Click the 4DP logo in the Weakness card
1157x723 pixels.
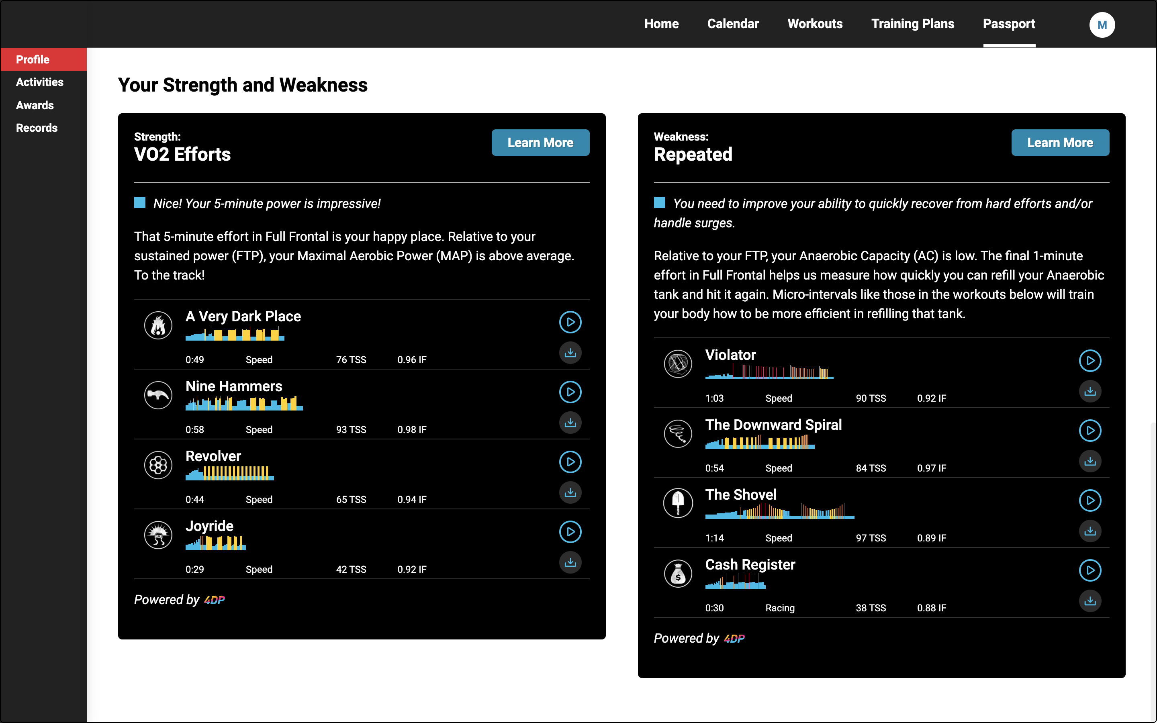pyautogui.click(x=734, y=639)
